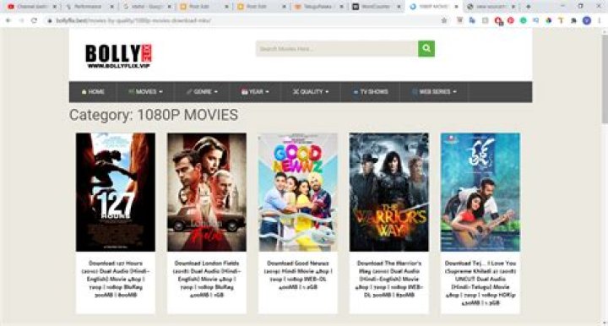The width and height of the screenshot is (608, 326).
Task: Click the film icon beside Movies
Action: coord(131,92)
